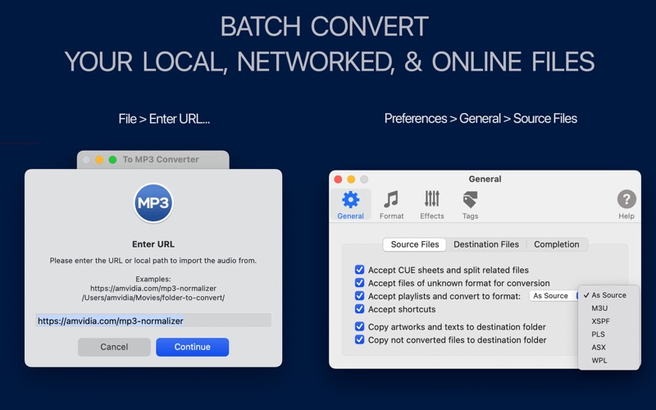Click Continue in Enter URL dialog
This screenshot has width=656, height=410.
click(x=193, y=347)
